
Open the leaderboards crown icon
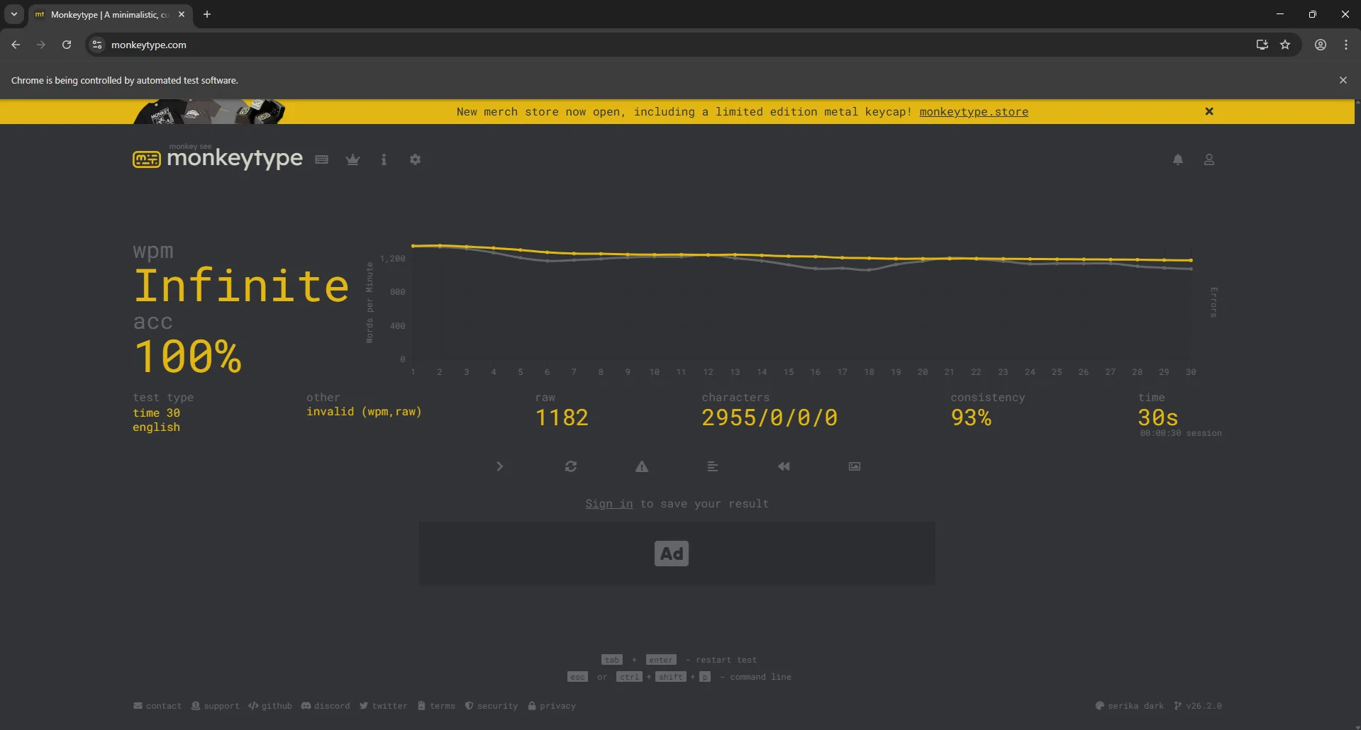352,159
